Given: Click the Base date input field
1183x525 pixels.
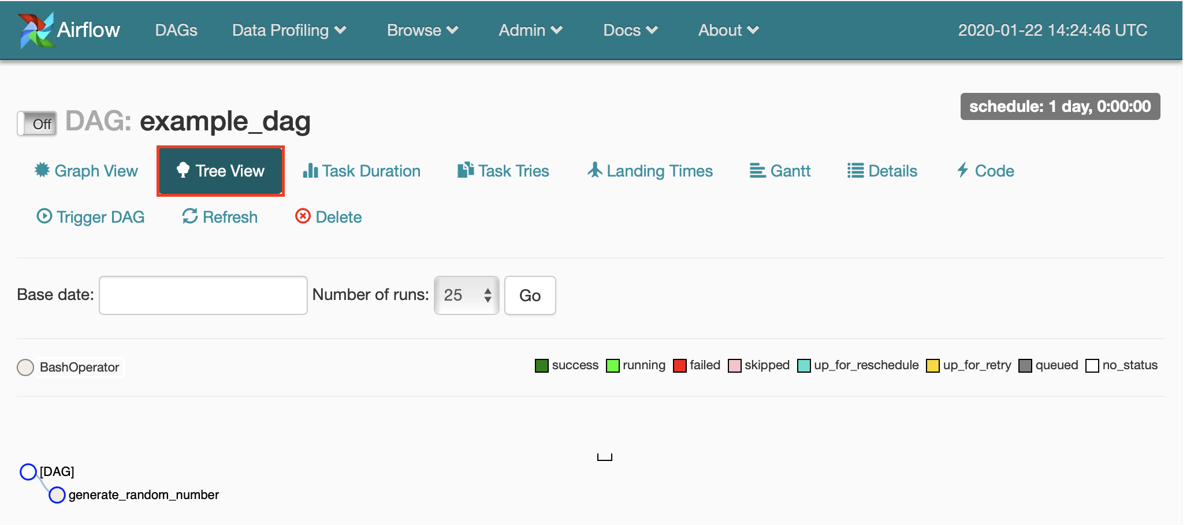Looking at the screenshot, I should tap(203, 295).
